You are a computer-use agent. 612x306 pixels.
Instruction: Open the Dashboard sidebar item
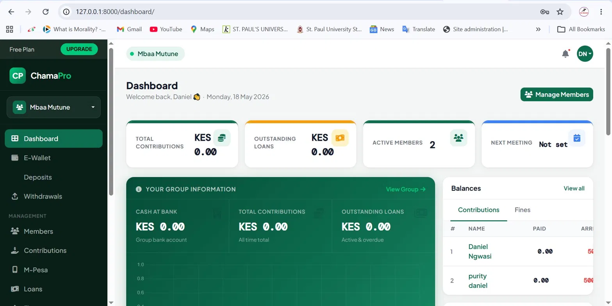click(x=54, y=139)
